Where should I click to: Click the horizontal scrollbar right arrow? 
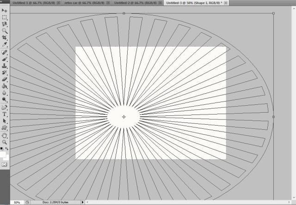coord(289,202)
